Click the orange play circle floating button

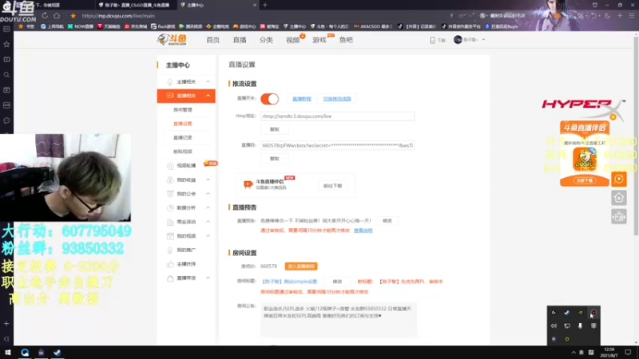[618, 179]
